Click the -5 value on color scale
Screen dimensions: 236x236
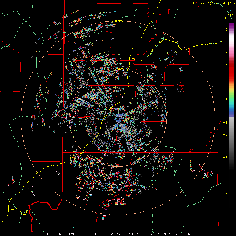[x=225, y=169]
